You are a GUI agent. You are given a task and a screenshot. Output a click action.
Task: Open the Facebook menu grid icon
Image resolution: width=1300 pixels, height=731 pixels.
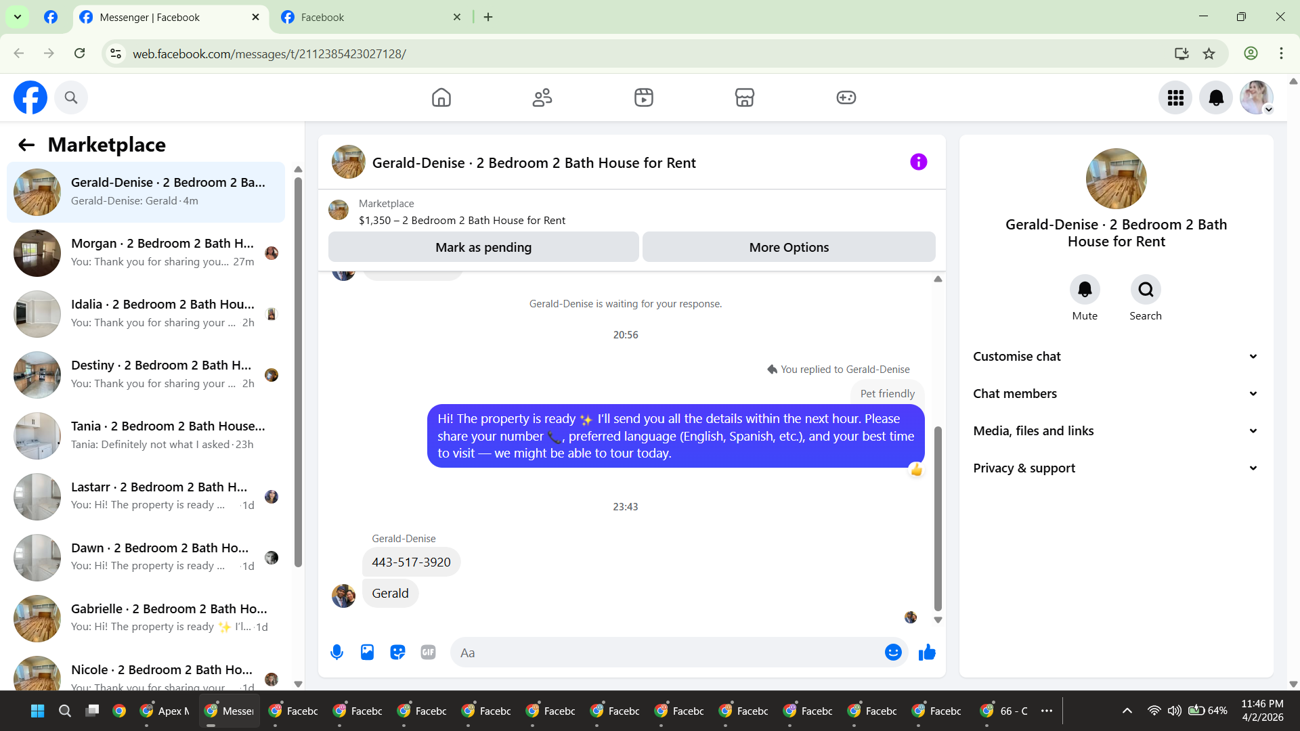tap(1175, 97)
